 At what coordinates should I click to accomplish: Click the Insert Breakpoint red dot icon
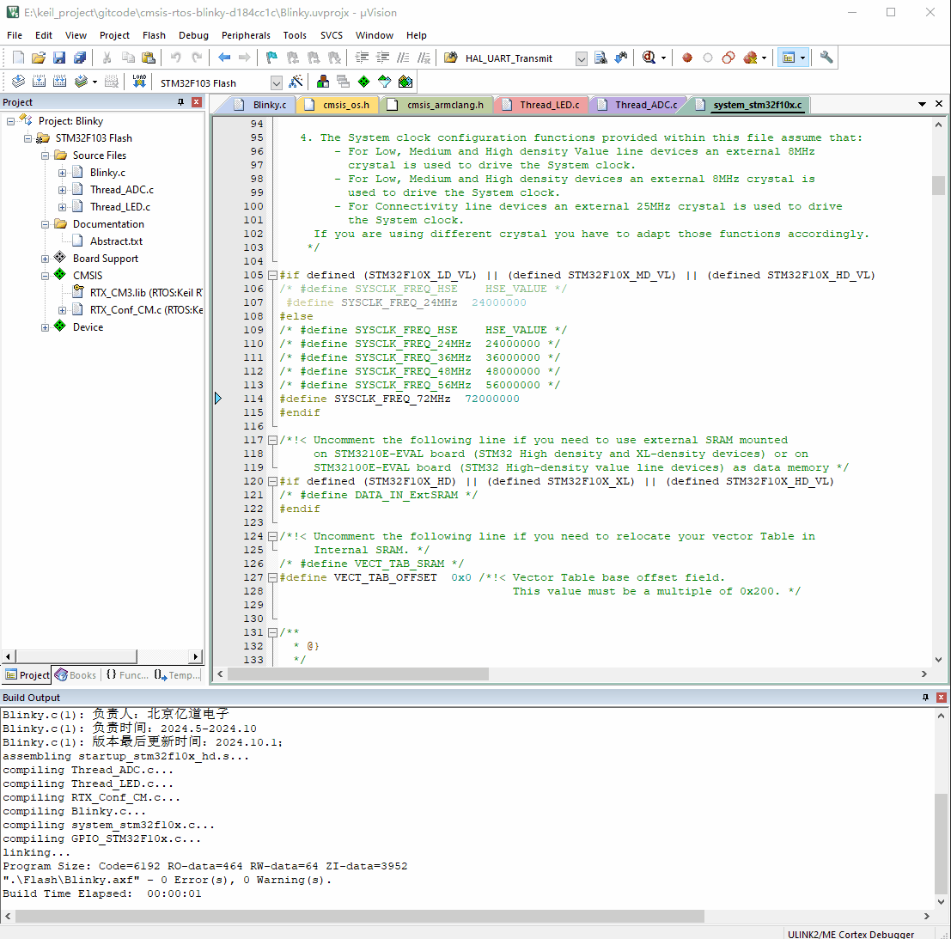[687, 58]
